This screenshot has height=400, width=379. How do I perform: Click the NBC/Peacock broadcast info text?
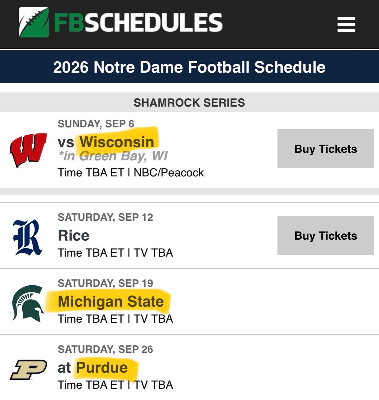click(169, 173)
